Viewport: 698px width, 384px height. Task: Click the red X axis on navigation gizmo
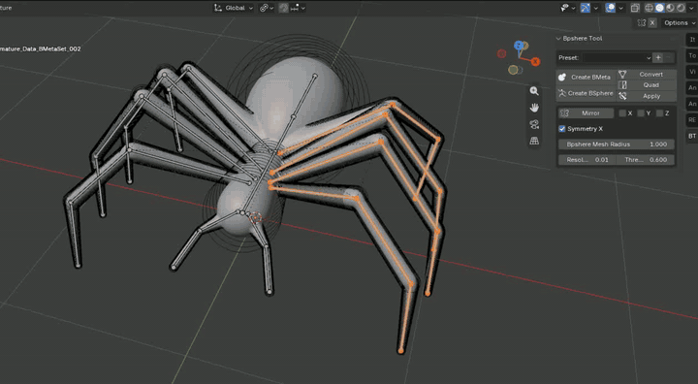pyautogui.click(x=535, y=61)
